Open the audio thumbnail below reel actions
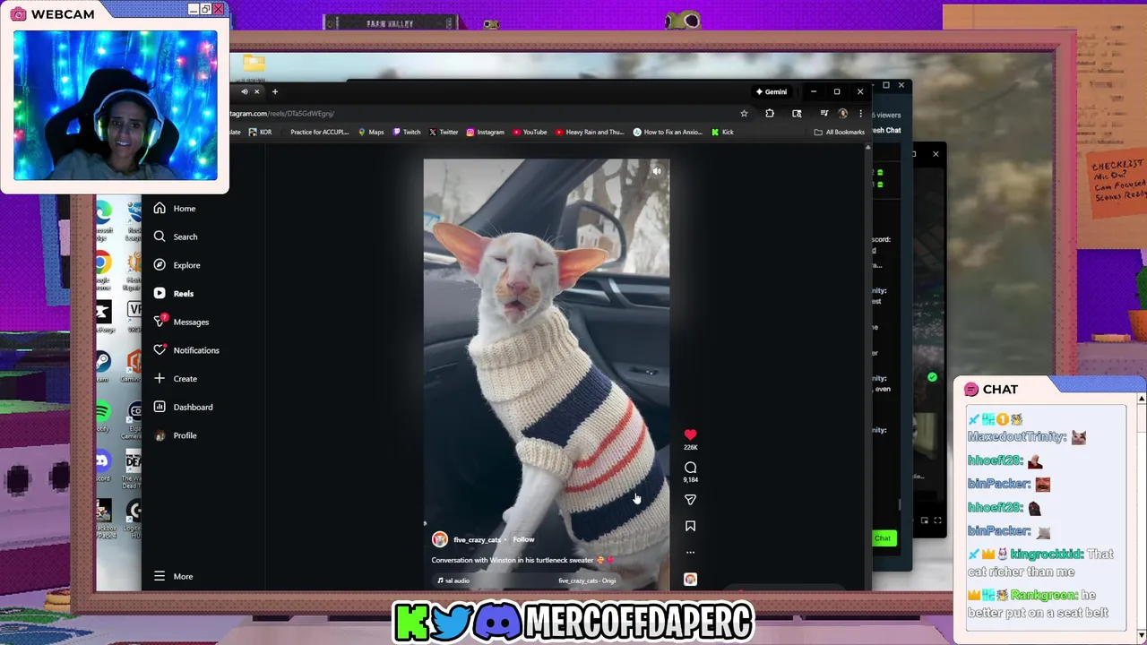 (690, 580)
